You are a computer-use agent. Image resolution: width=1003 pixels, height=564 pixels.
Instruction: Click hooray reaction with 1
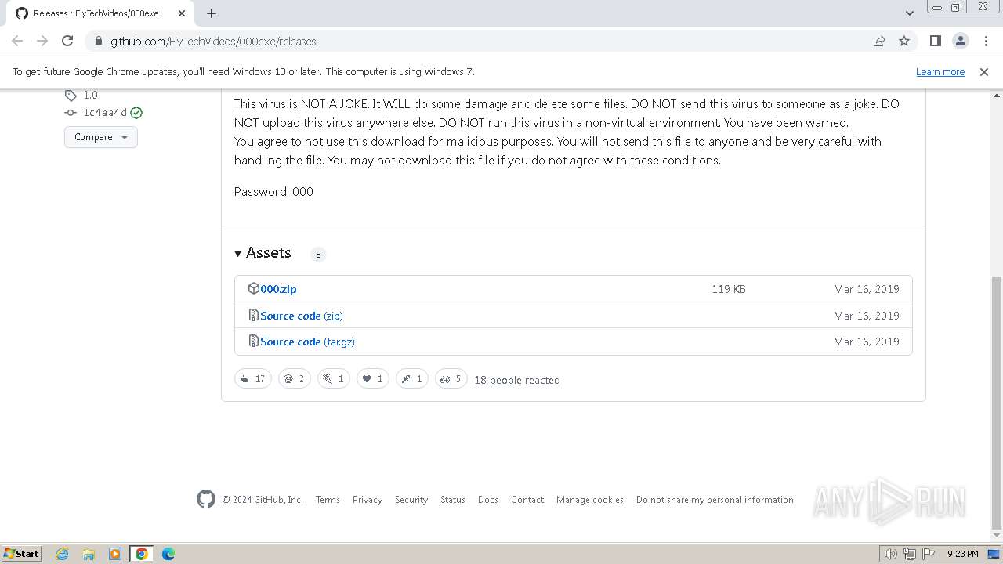334,379
